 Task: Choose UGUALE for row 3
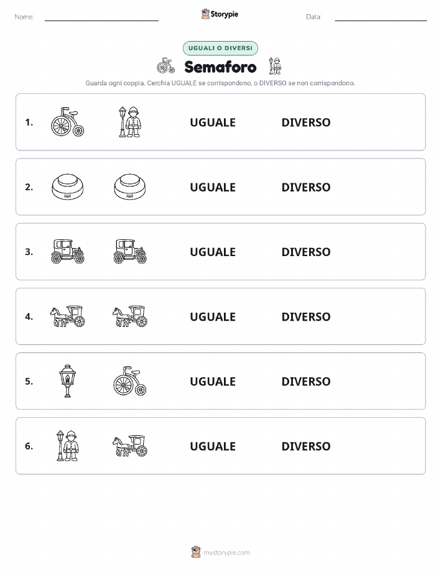[x=213, y=252]
